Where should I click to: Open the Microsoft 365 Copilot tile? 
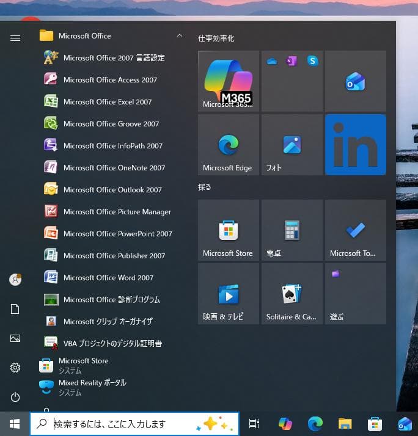tap(229, 81)
